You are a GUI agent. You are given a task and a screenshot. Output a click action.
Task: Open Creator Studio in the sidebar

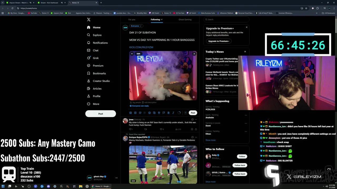98,81
